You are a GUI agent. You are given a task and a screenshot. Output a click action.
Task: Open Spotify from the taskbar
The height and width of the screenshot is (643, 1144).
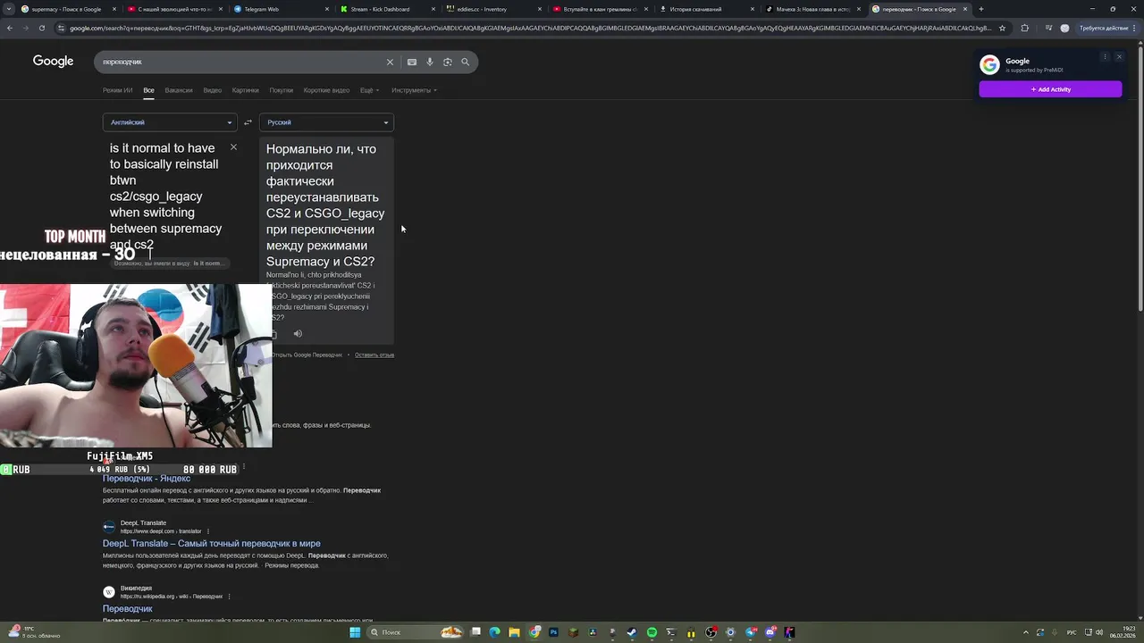click(652, 632)
